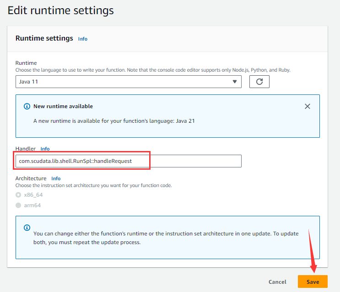The height and width of the screenshot is (292, 340).
Task: Select the x86_64 architecture radio button
Action: click(x=18, y=195)
